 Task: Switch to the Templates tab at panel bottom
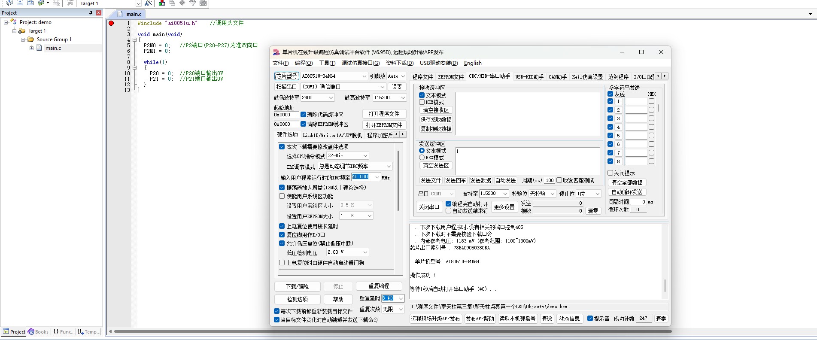click(89, 331)
